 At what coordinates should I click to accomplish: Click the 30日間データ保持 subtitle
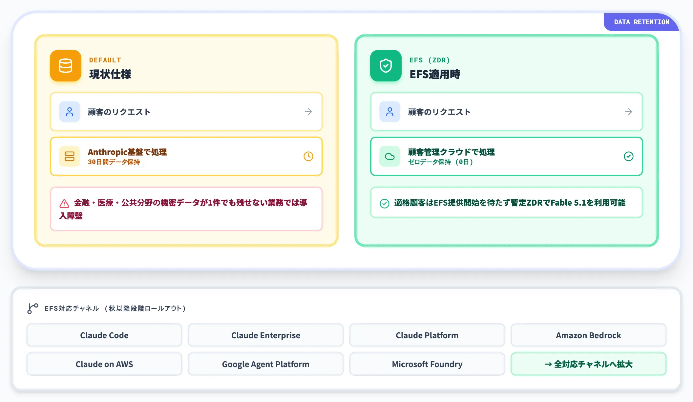coord(114,162)
